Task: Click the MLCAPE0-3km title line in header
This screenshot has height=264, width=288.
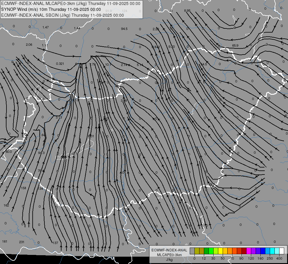Action: click(71, 4)
